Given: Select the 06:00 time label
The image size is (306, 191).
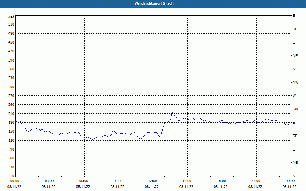Looking at the screenshot, I should (x=84, y=181).
